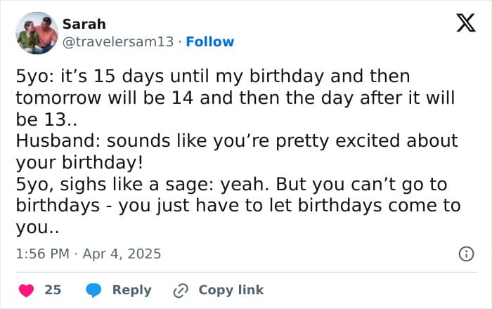Click the Apr 4, 2025 date
This screenshot has width=492, height=309.
pyautogui.click(x=122, y=254)
